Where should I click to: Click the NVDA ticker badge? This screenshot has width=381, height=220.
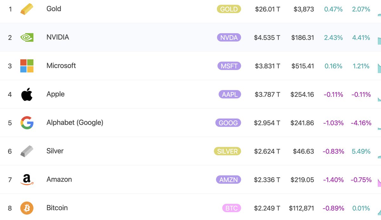229,38
